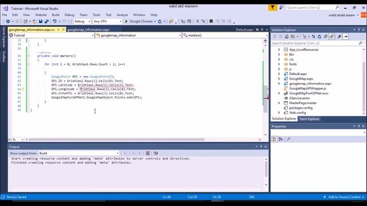Open the Analyze menu
367x206 pixels.
coord(122,15)
